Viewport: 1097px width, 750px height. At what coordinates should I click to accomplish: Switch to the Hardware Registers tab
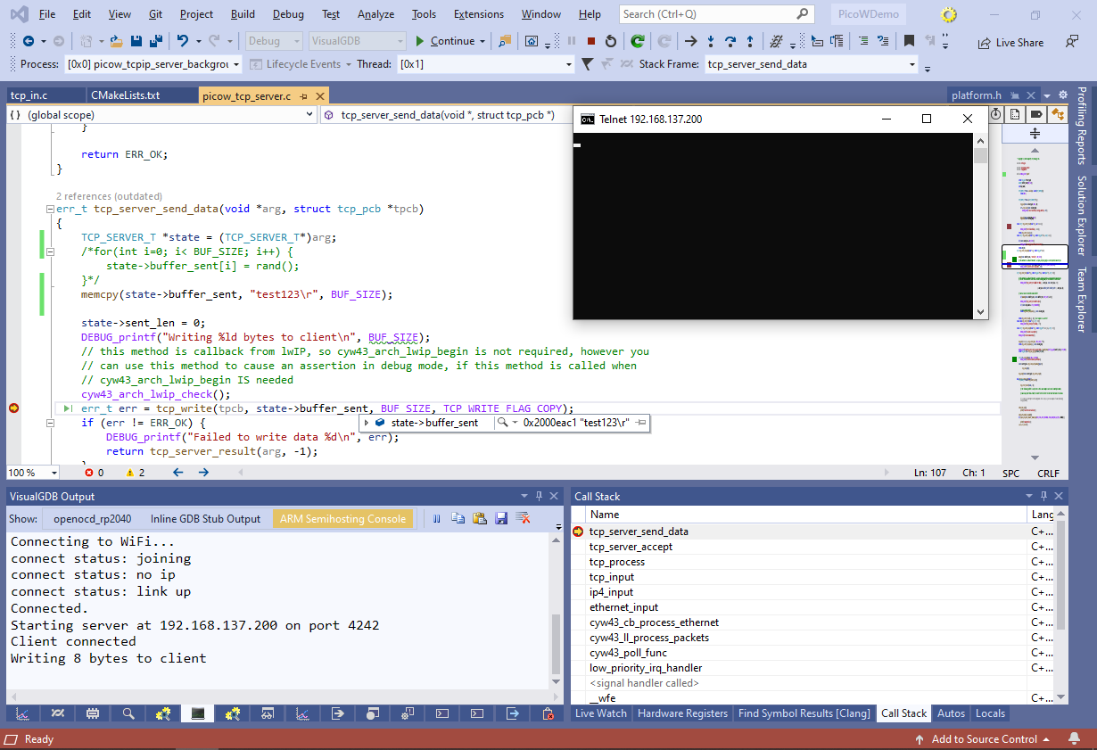683,713
